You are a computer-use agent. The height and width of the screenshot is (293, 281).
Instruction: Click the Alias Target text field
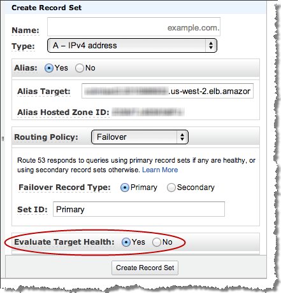[x=168, y=91]
